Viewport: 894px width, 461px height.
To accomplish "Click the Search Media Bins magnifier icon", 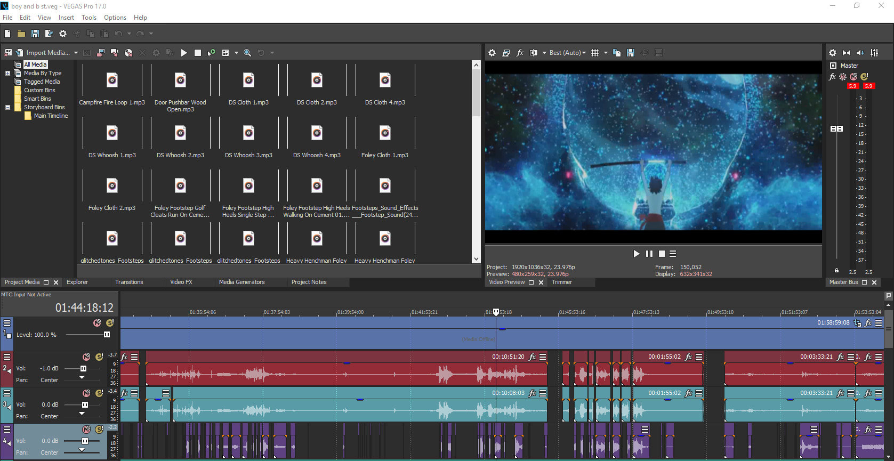I will (247, 53).
